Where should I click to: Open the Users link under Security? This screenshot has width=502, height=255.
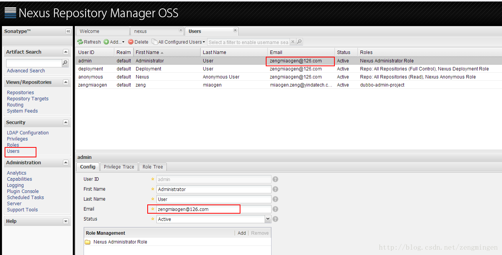13,151
